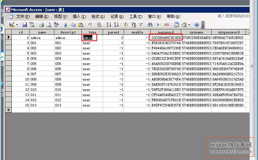Open Print Preview from the toolbar
258x160 pixels.
tap(49, 25)
